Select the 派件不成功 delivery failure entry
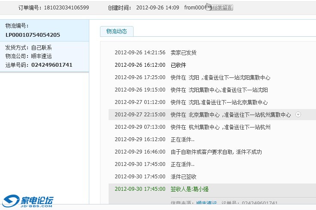 [x=216, y=152]
